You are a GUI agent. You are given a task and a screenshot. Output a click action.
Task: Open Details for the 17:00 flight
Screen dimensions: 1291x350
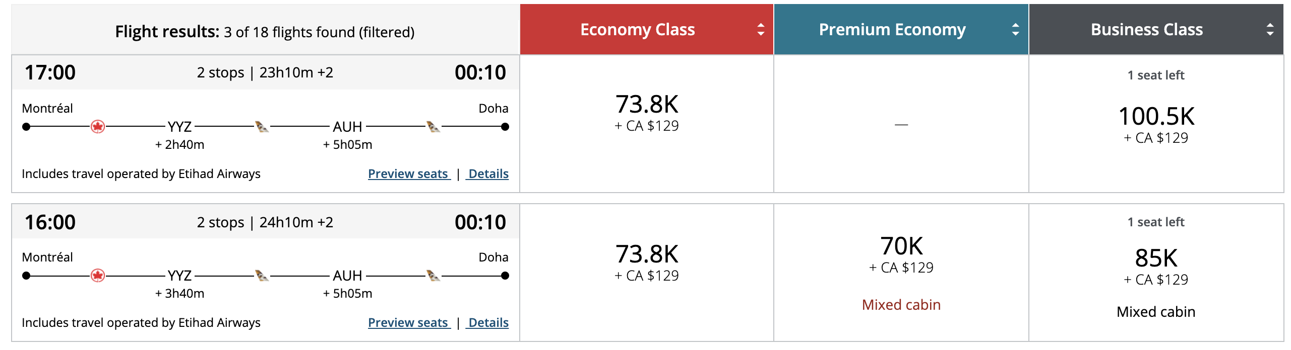(488, 174)
